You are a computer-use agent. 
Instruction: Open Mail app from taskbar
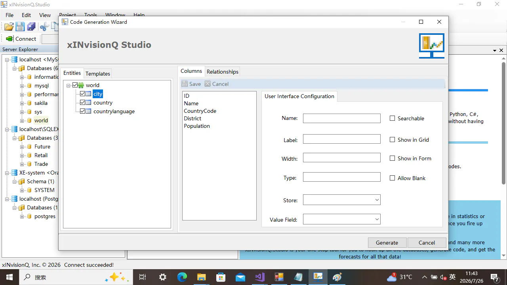pos(240,277)
